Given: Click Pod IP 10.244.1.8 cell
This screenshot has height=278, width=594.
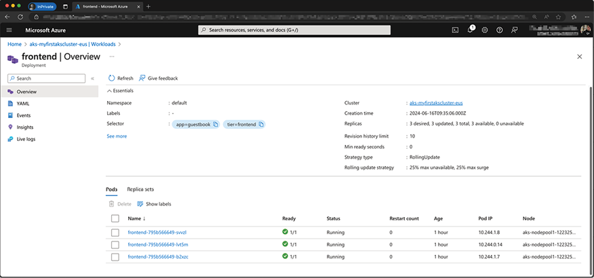Looking at the screenshot, I should (488, 233).
